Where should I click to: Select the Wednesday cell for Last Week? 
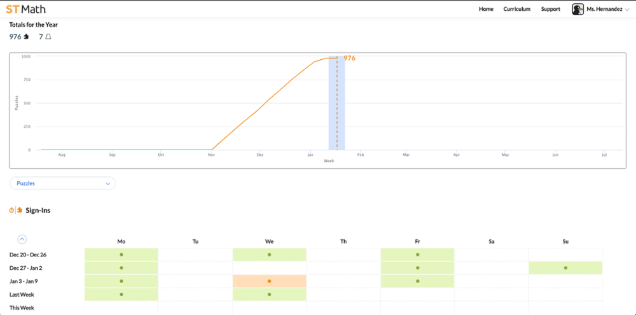(x=269, y=295)
